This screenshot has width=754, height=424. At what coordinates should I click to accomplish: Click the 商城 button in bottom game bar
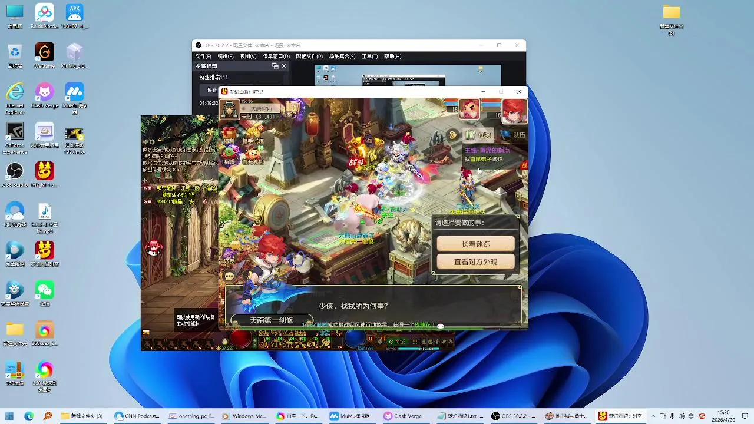coord(396,342)
